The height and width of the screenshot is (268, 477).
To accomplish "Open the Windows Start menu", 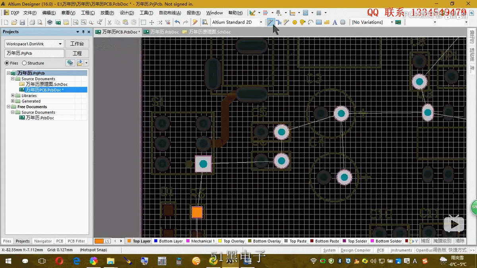I will tap(8, 261).
